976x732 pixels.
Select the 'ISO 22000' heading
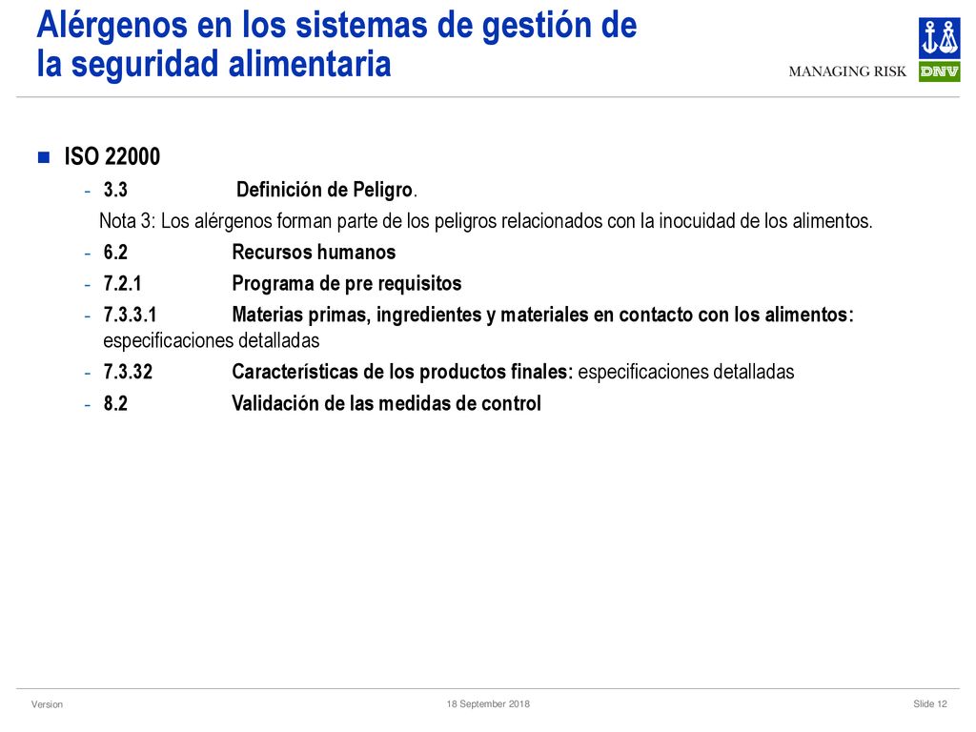pos(112,156)
